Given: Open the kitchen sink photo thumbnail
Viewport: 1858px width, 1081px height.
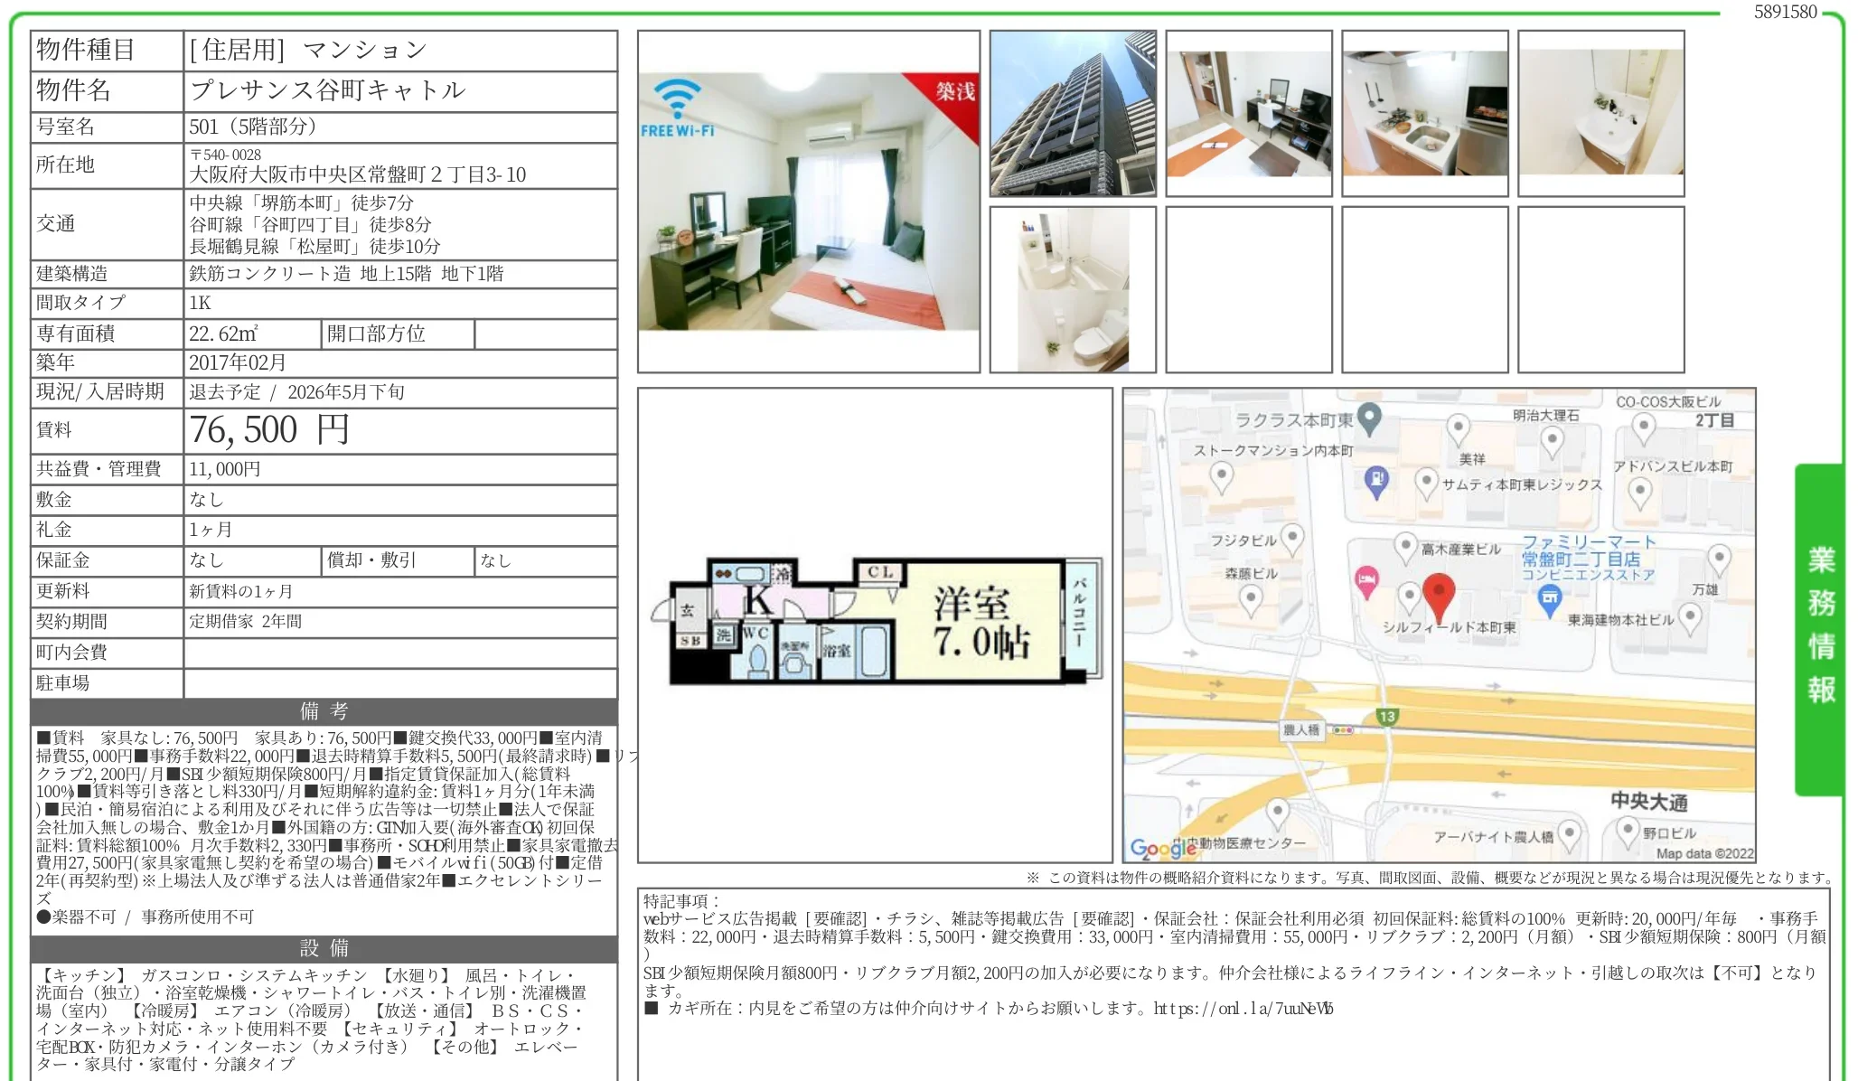Looking at the screenshot, I should [x=1425, y=114].
